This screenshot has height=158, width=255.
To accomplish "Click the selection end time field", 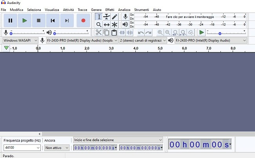I will 141,147.
